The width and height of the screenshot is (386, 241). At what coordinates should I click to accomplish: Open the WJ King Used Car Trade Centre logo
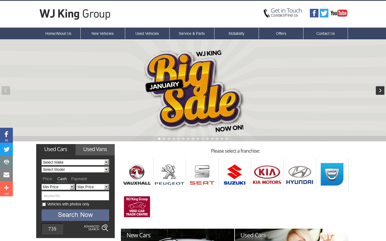tap(137, 206)
